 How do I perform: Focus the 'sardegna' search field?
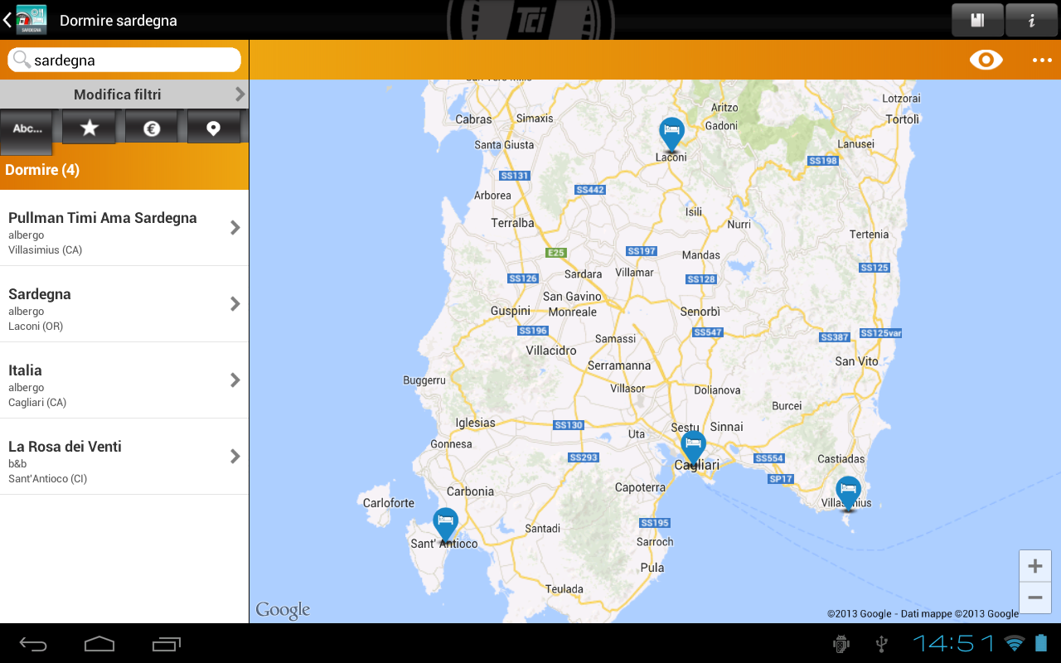click(124, 60)
